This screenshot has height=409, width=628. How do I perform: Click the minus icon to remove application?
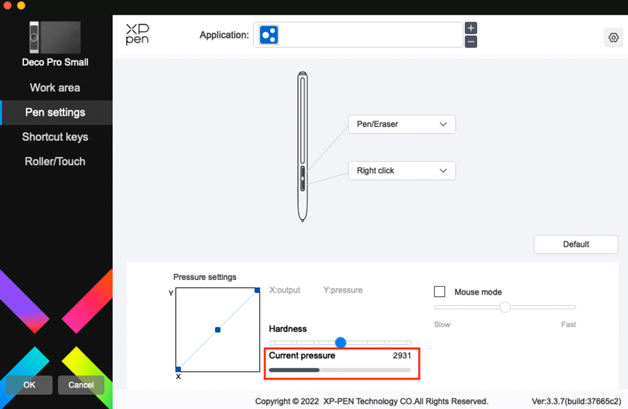coord(471,41)
